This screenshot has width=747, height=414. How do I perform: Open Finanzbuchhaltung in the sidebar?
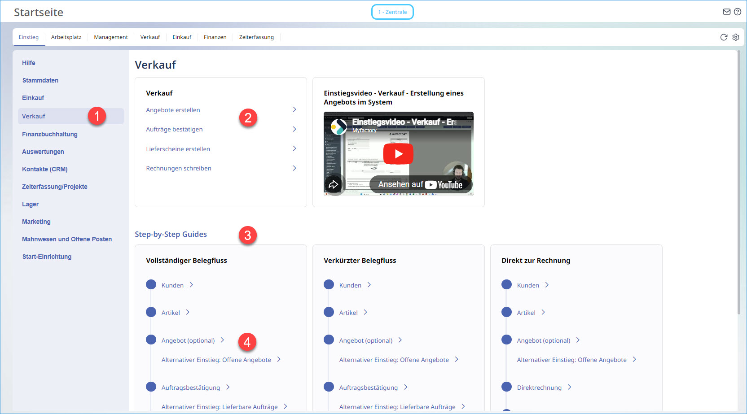pos(50,134)
